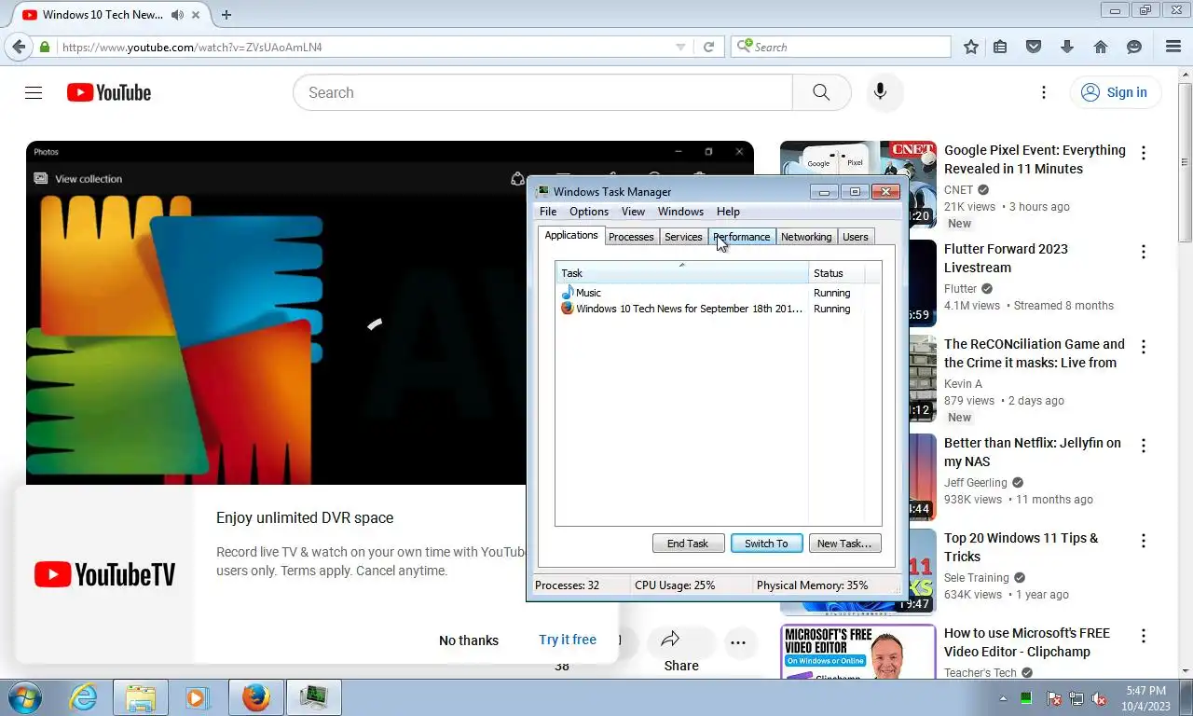This screenshot has width=1193, height=716.
Task: Switch to the Users tab
Action: (x=856, y=237)
